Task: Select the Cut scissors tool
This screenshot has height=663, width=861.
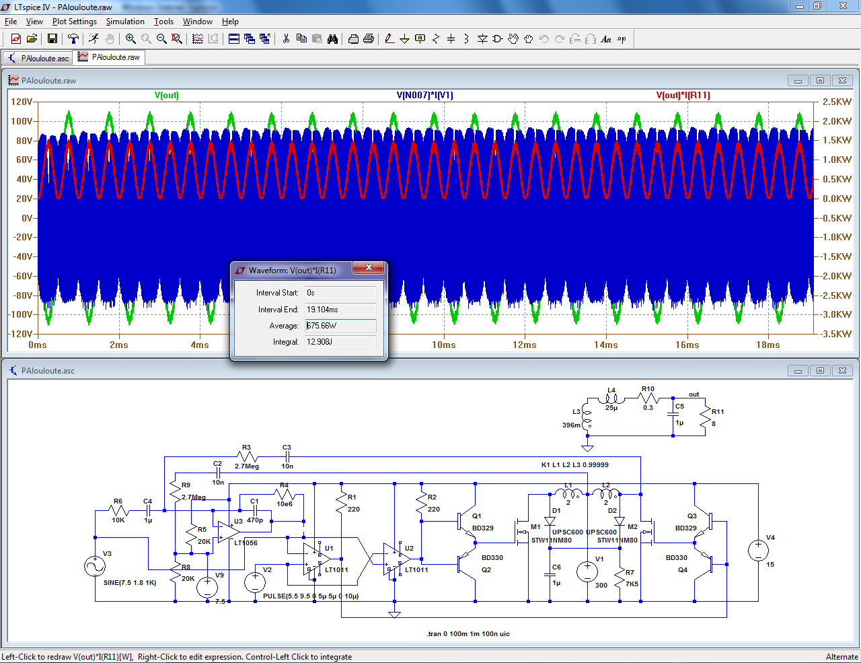Action: click(286, 39)
